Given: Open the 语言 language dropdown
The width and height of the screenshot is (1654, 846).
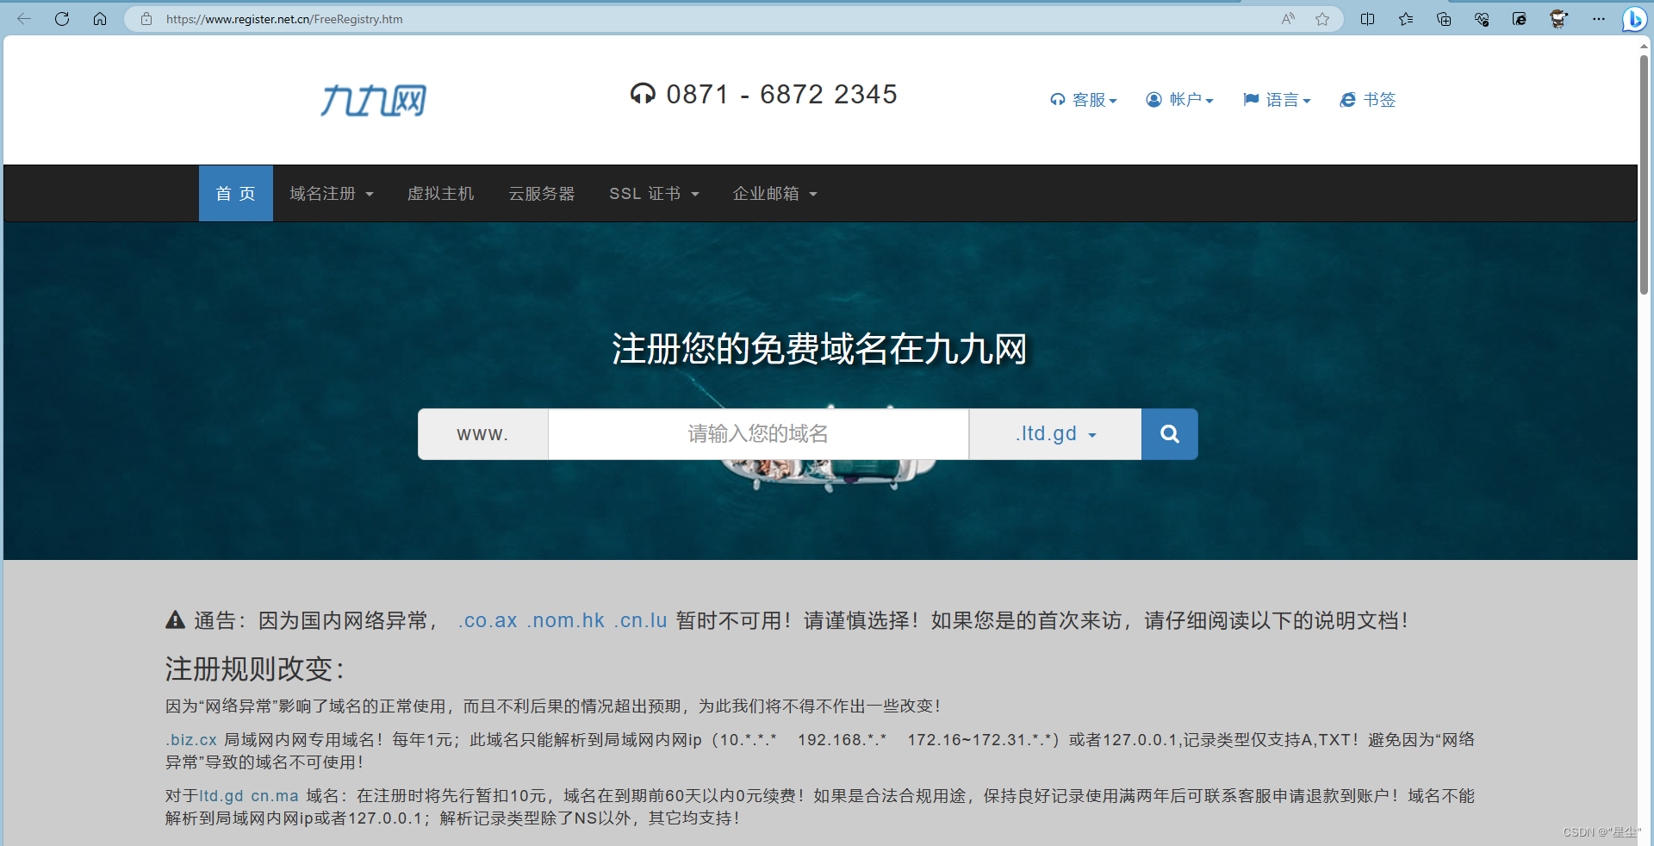Looking at the screenshot, I should pos(1277,100).
